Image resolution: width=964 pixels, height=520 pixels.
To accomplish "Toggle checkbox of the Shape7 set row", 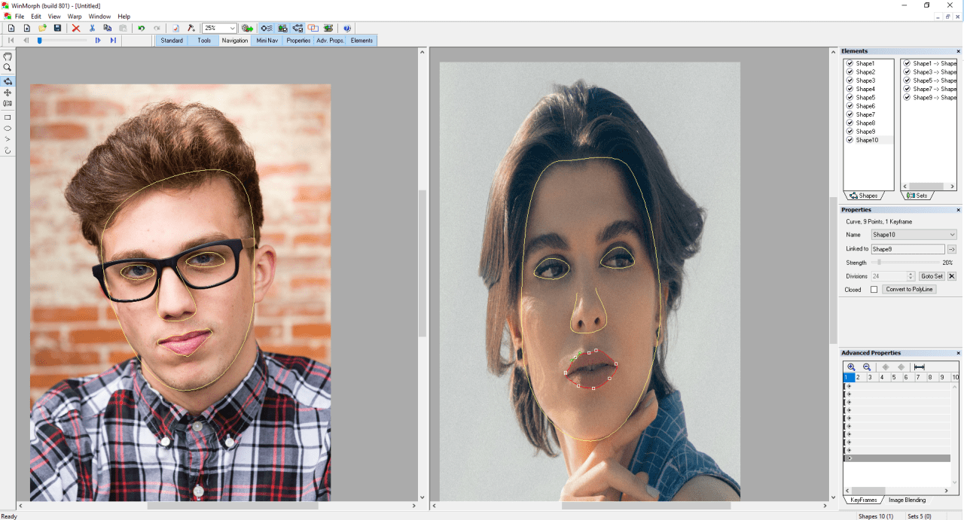I will coord(907,89).
